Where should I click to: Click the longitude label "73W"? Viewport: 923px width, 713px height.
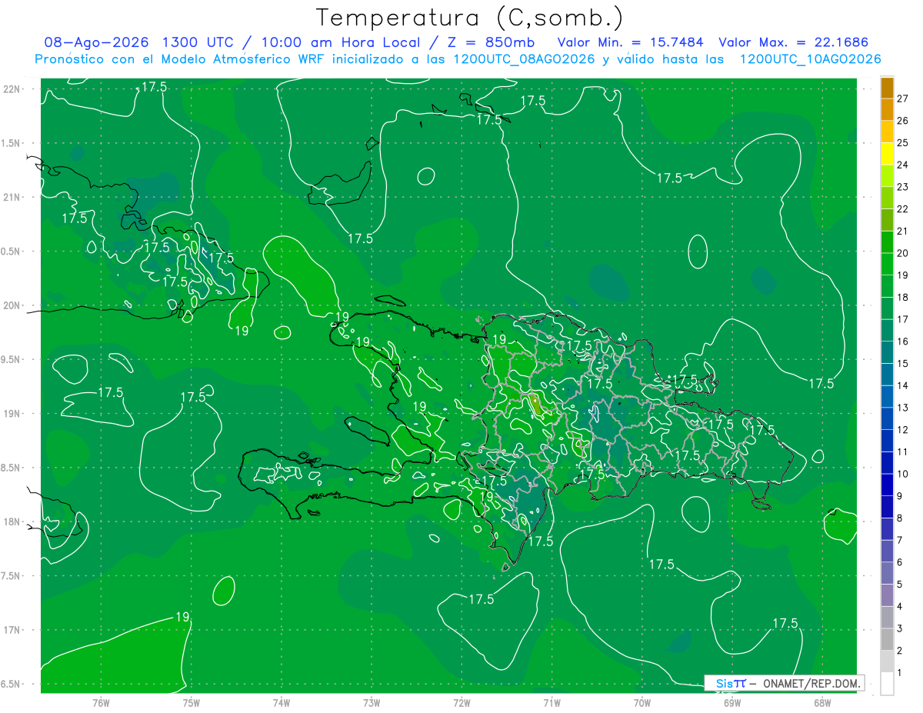click(372, 702)
